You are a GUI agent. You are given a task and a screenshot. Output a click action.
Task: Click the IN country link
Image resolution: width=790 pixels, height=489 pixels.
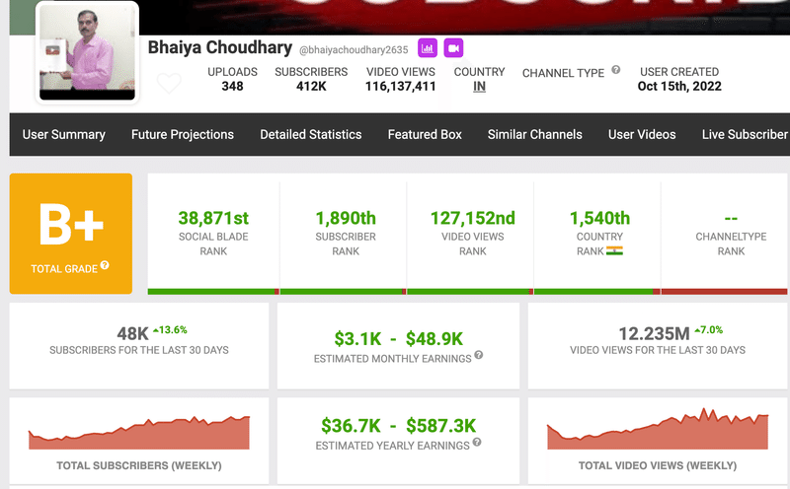pos(479,87)
